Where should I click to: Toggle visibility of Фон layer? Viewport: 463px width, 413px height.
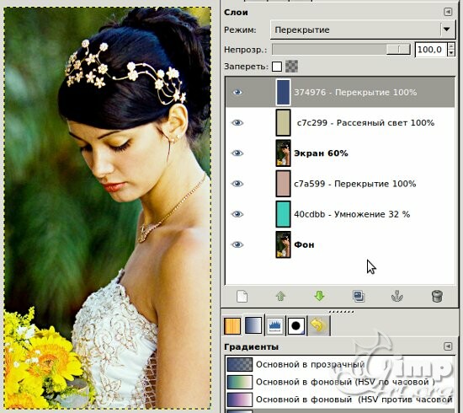[237, 244]
